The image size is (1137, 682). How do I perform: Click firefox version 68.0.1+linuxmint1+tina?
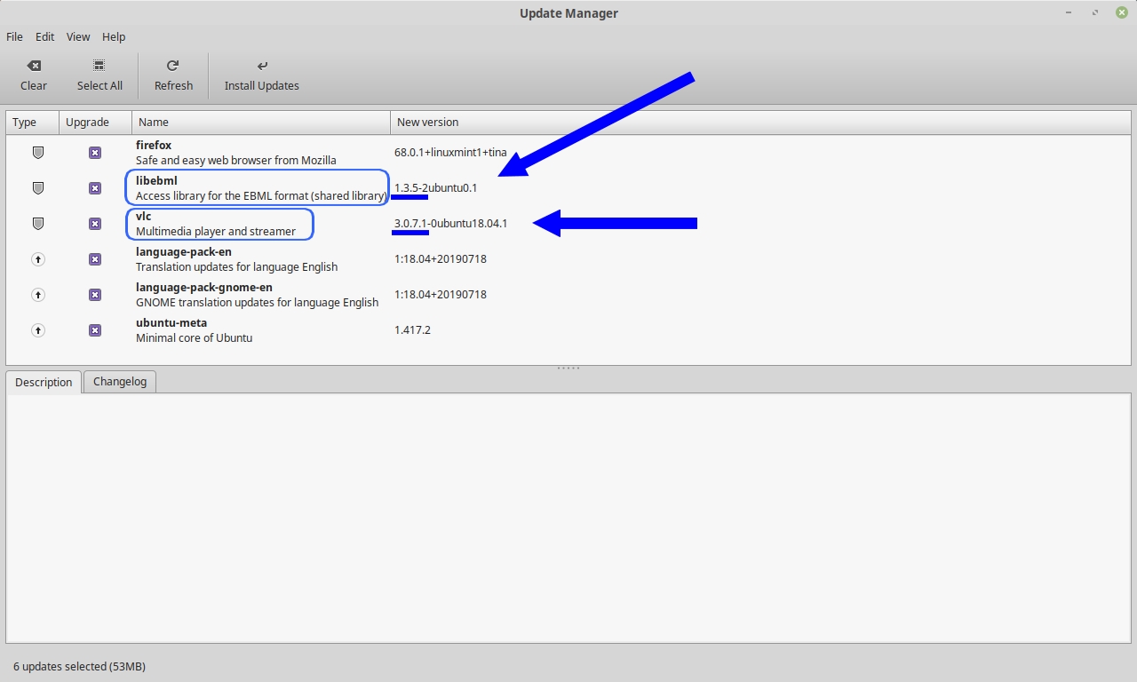pos(450,153)
